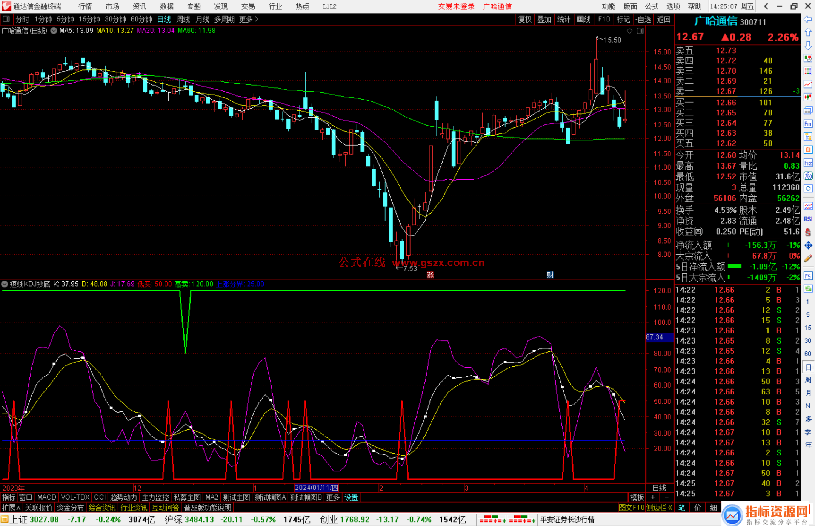The height and width of the screenshot is (526, 815).
Task: Click the 财 marker on the chart timeline
Action: (x=550, y=275)
